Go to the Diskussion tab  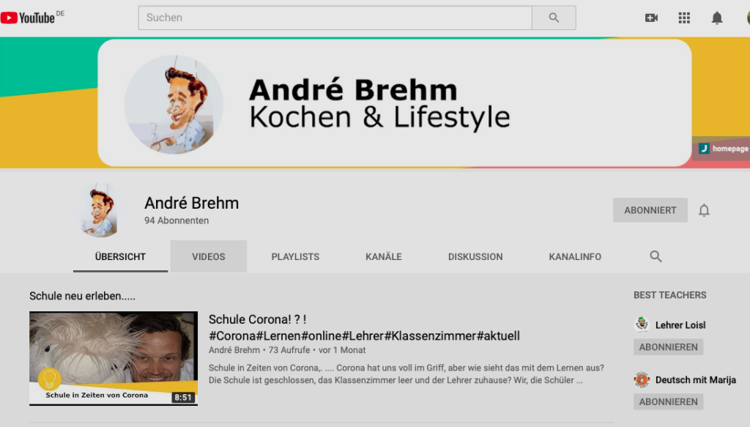475,256
